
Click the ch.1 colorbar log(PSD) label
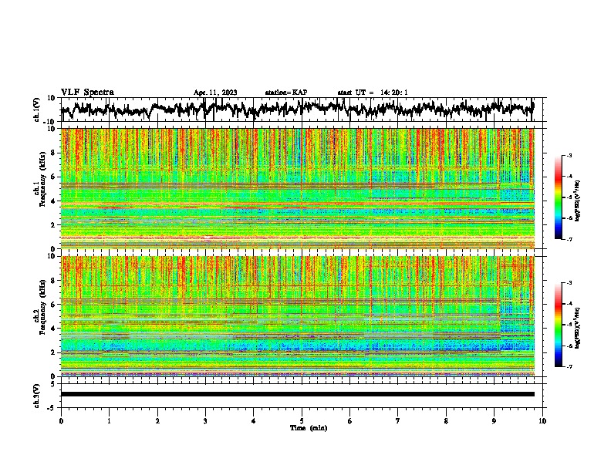tap(577, 201)
